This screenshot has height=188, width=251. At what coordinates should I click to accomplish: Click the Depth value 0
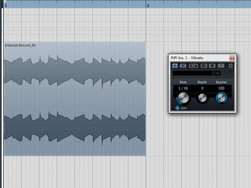click(x=202, y=88)
